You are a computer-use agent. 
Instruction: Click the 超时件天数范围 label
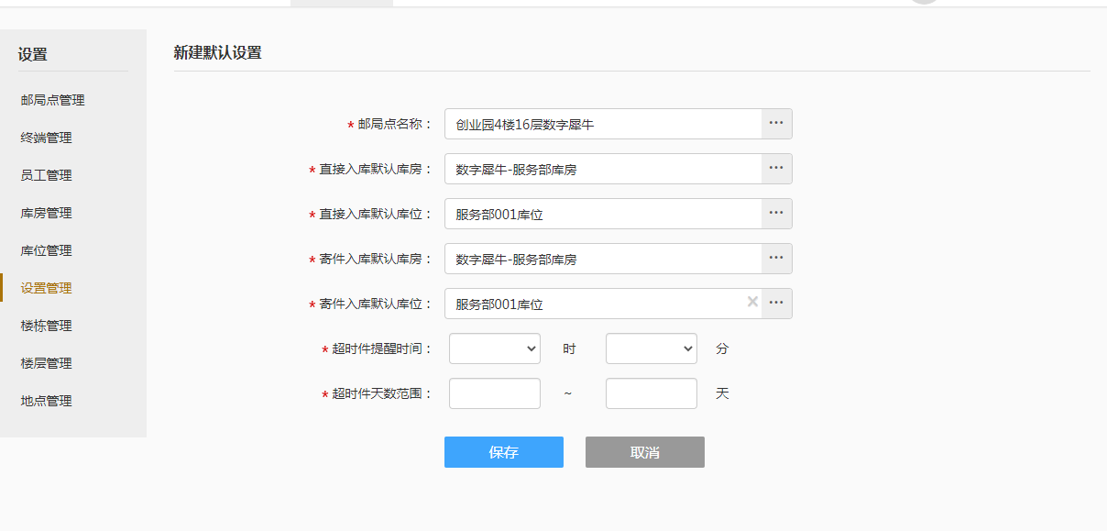[382, 394]
